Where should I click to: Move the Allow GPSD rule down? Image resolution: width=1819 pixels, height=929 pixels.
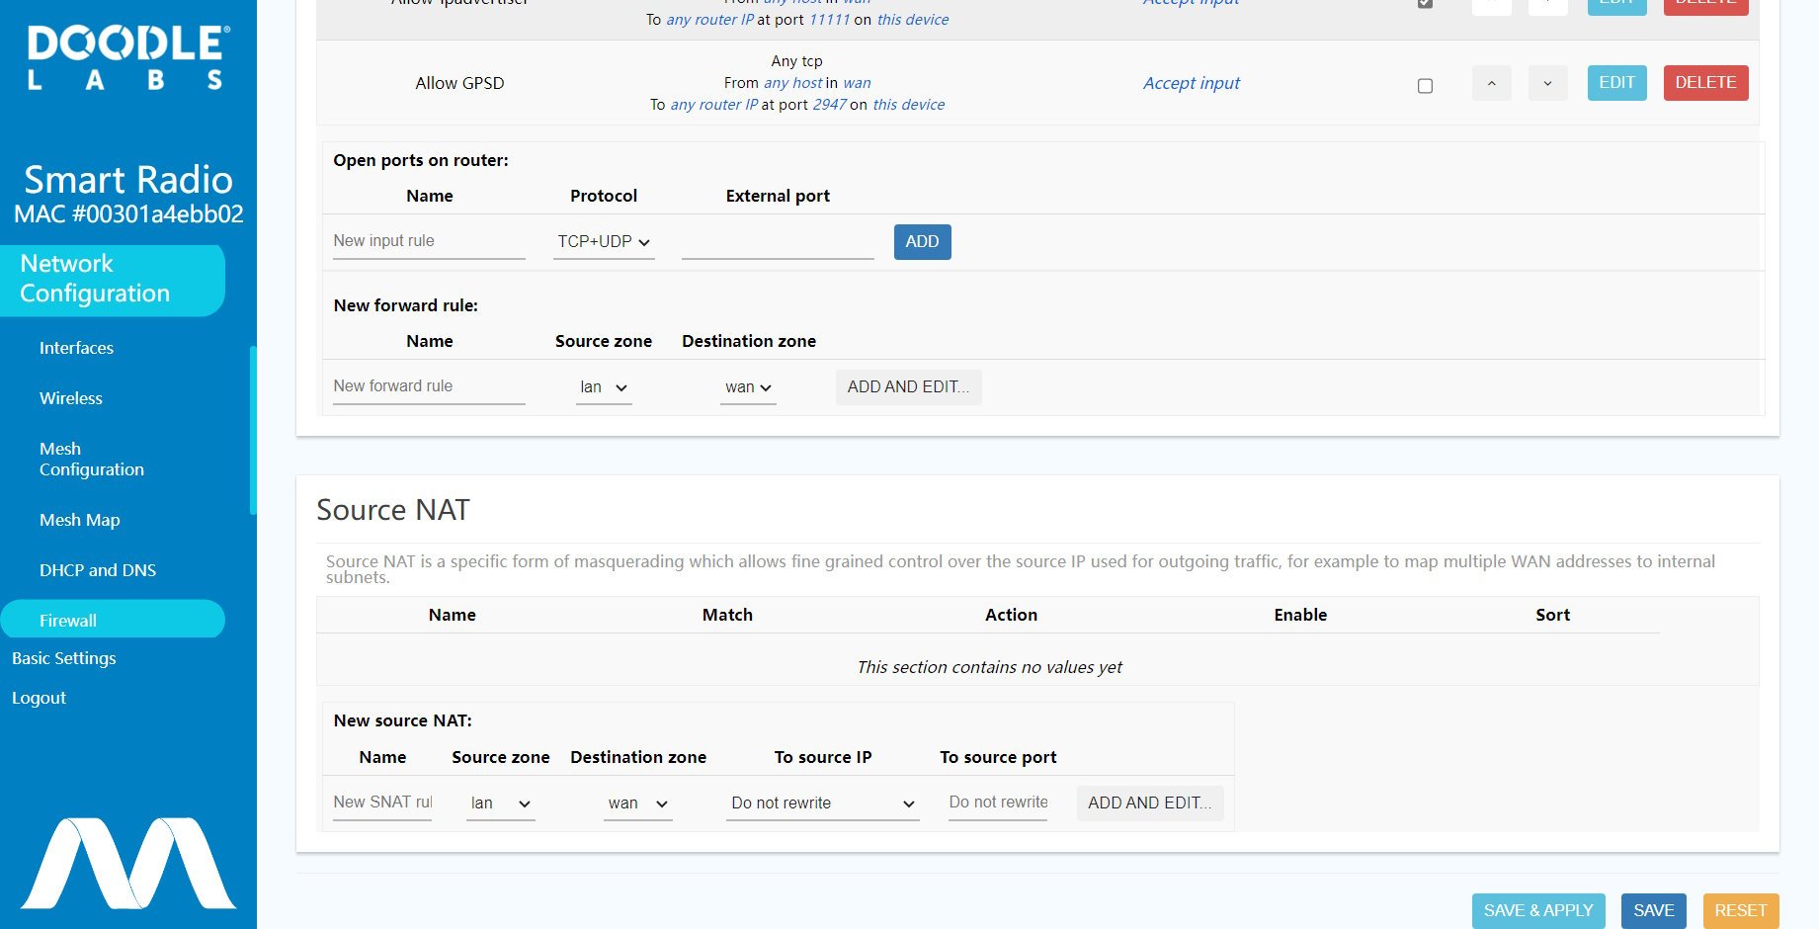click(x=1547, y=83)
